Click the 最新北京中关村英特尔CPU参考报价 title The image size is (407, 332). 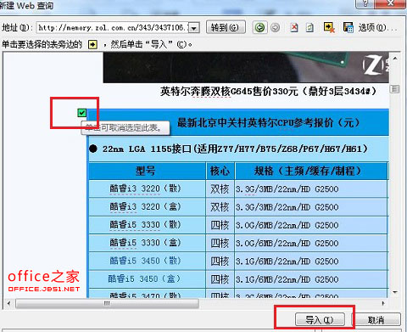269,123
